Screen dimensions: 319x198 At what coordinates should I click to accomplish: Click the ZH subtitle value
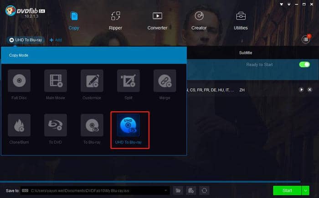click(x=242, y=90)
